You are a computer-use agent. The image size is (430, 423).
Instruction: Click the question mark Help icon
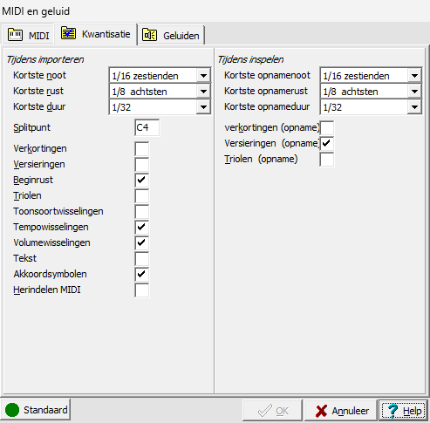click(392, 411)
